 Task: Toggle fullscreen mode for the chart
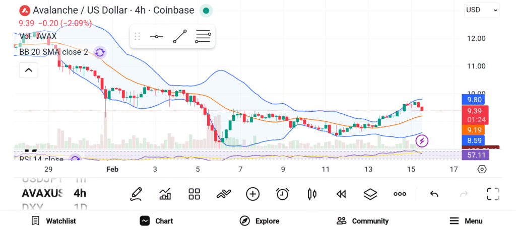tap(492, 194)
